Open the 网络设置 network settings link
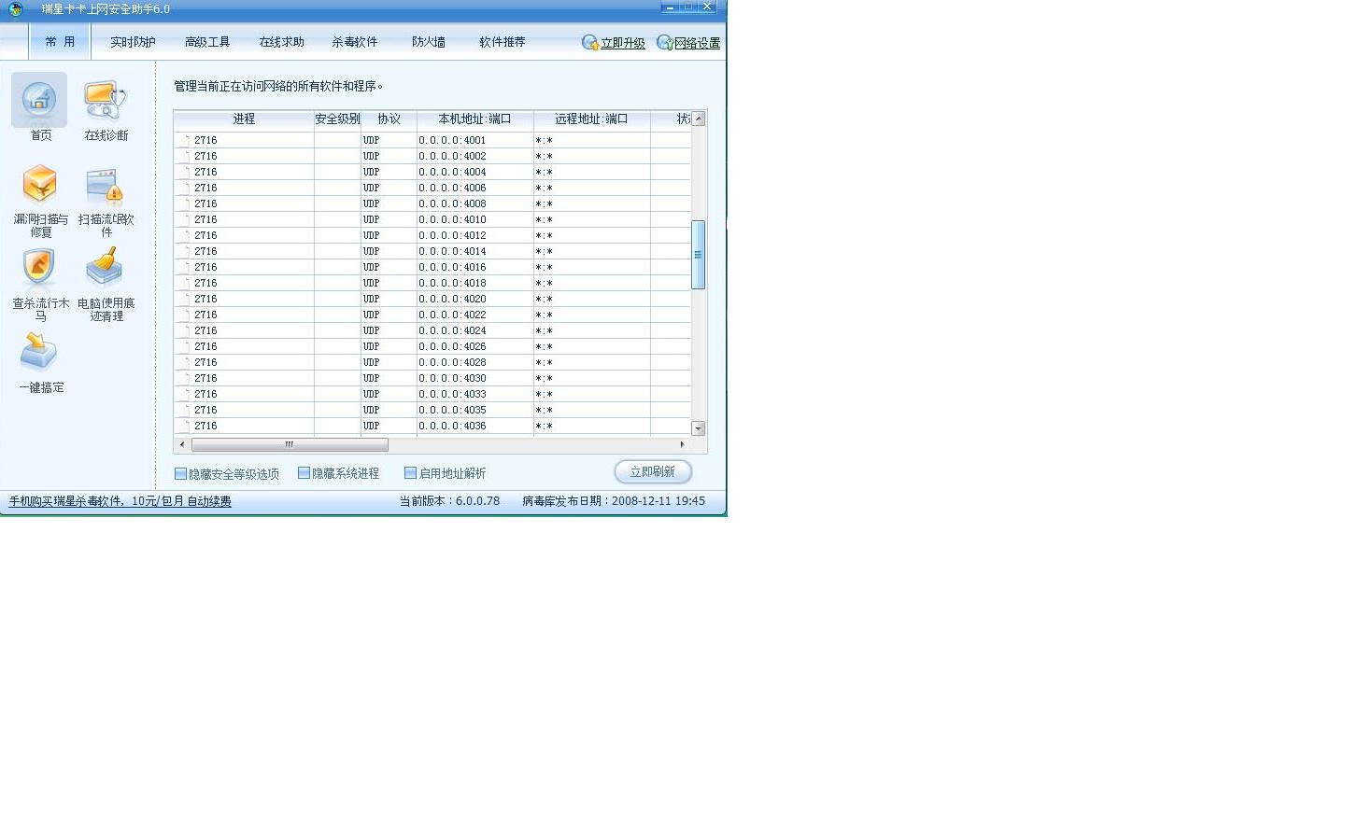Screen dimensions: 1345x840 pos(697,43)
